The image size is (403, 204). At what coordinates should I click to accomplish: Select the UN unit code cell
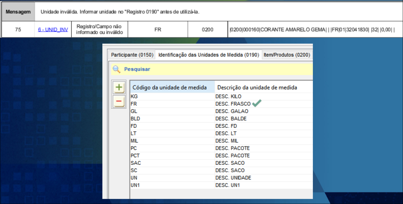(172, 178)
